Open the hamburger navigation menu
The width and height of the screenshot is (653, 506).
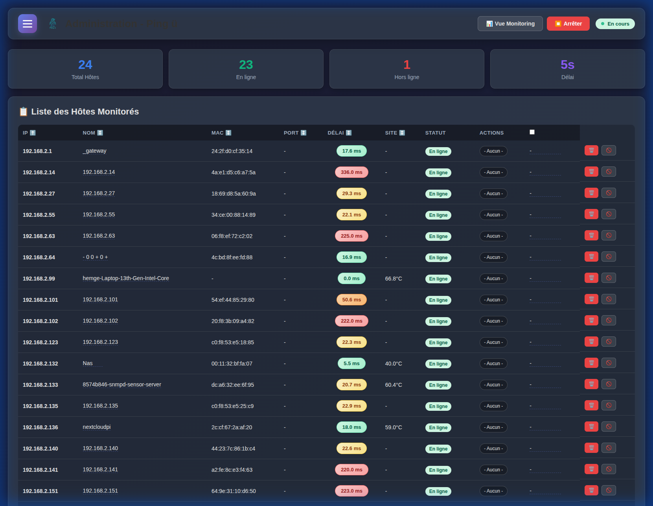coord(27,24)
